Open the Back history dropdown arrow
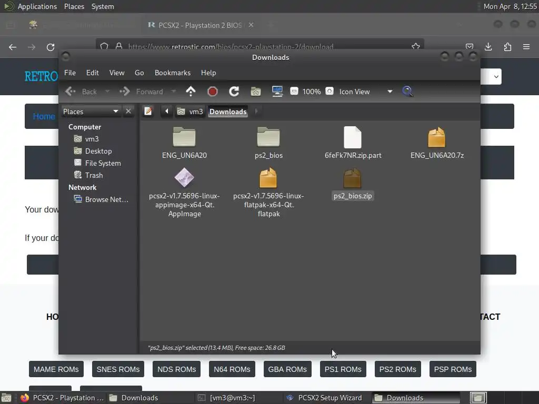The height and width of the screenshot is (404, 539). click(x=107, y=92)
